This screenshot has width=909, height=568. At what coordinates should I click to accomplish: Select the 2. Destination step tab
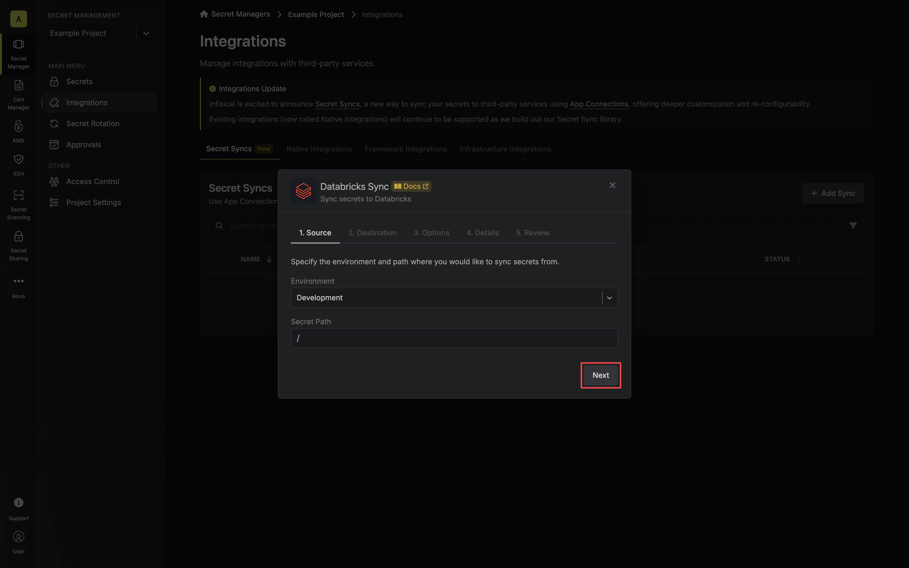click(x=372, y=232)
